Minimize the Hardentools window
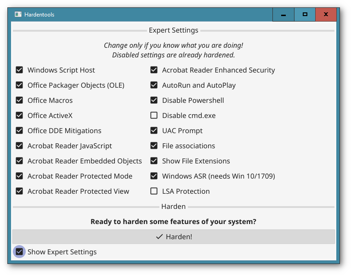 [283, 15]
